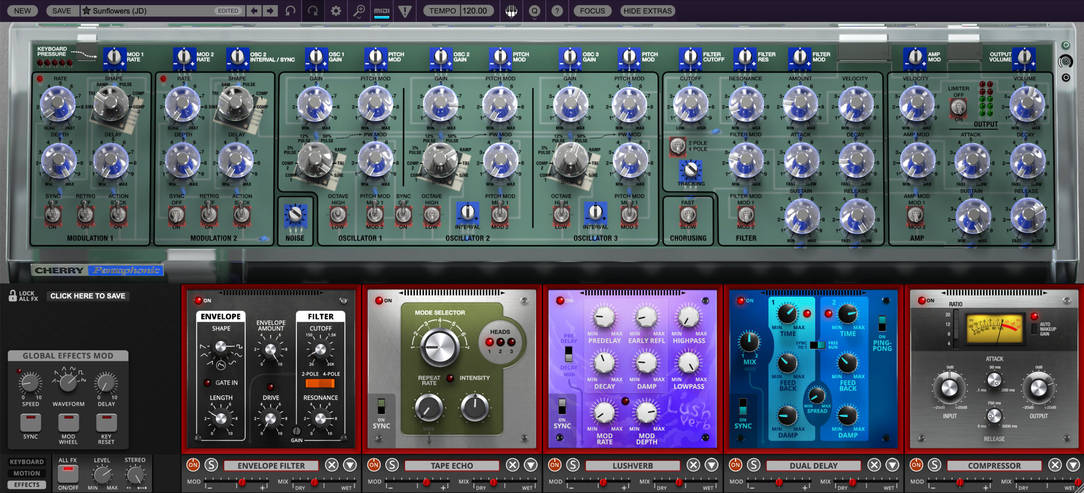Open Tape Echo effect selector dropdown
The width and height of the screenshot is (1084, 493).
[x=531, y=465]
